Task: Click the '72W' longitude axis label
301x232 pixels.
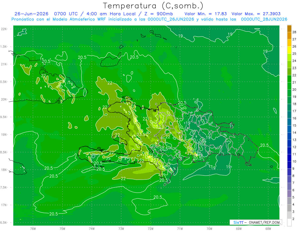Action: click(150, 228)
